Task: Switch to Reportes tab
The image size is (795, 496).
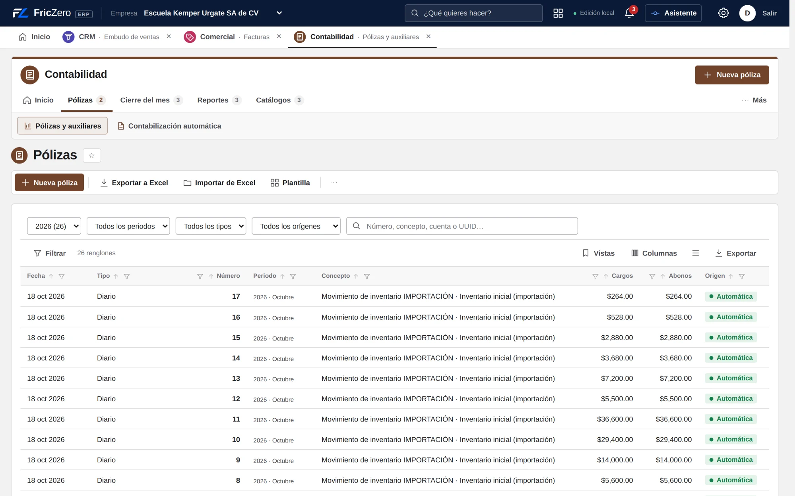Action: [219, 100]
